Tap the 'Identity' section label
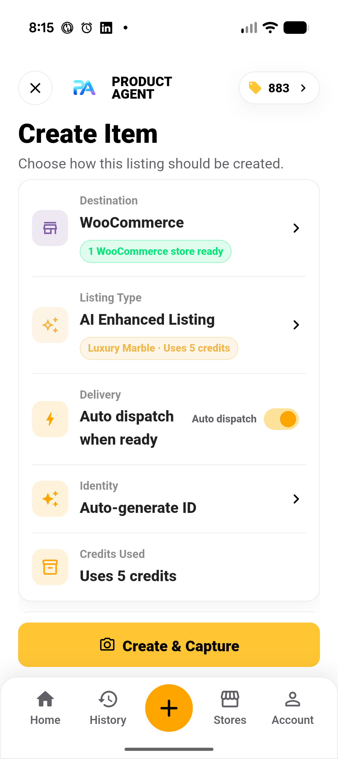 (99, 486)
